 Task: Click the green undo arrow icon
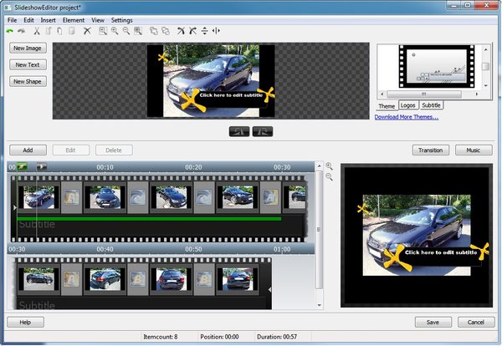click(10, 31)
